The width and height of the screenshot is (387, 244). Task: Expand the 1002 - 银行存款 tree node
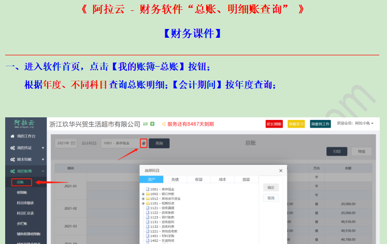(x=143, y=194)
